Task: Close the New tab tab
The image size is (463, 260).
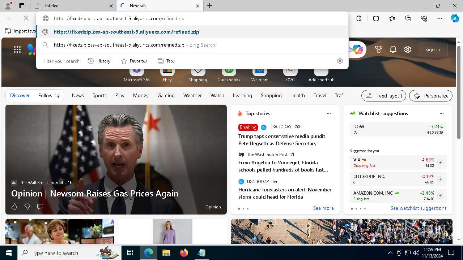Action: tap(197, 6)
